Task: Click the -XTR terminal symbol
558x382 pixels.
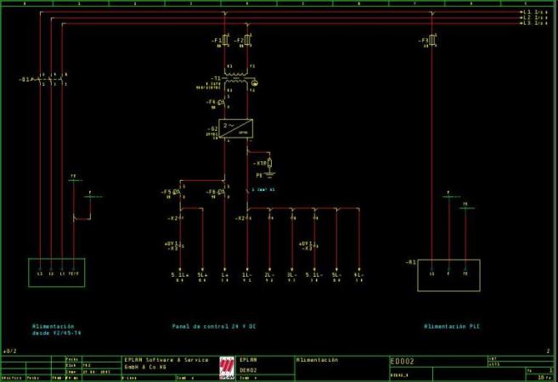Action: pos(269,163)
